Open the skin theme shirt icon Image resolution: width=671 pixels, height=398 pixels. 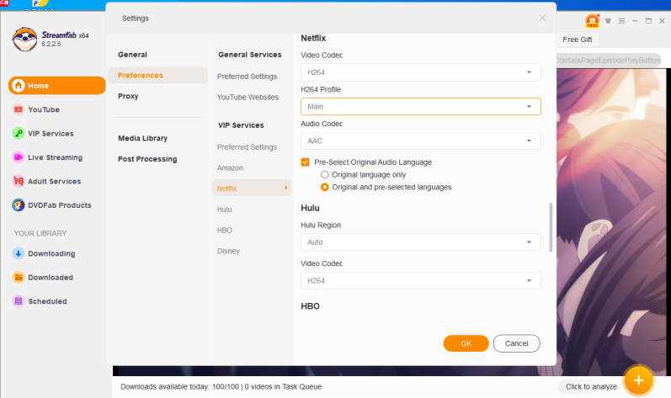(x=609, y=20)
